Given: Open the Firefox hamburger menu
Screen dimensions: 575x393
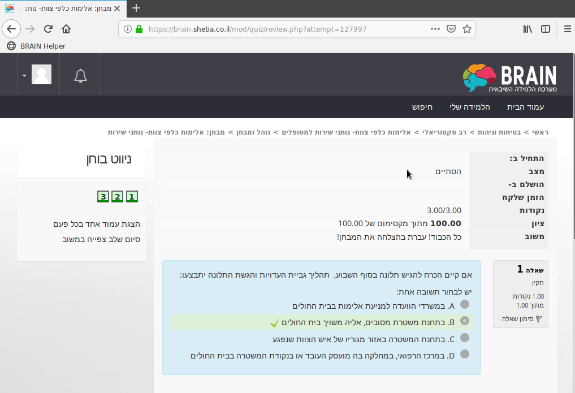Looking at the screenshot, I should coord(567,29).
